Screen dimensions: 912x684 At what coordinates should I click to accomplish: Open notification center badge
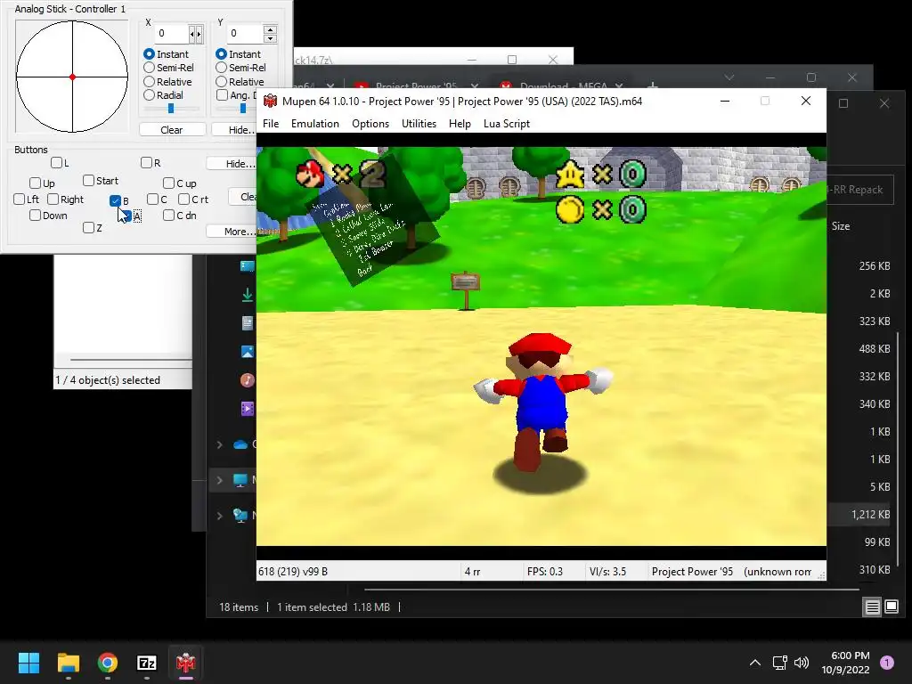pos(887,663)
